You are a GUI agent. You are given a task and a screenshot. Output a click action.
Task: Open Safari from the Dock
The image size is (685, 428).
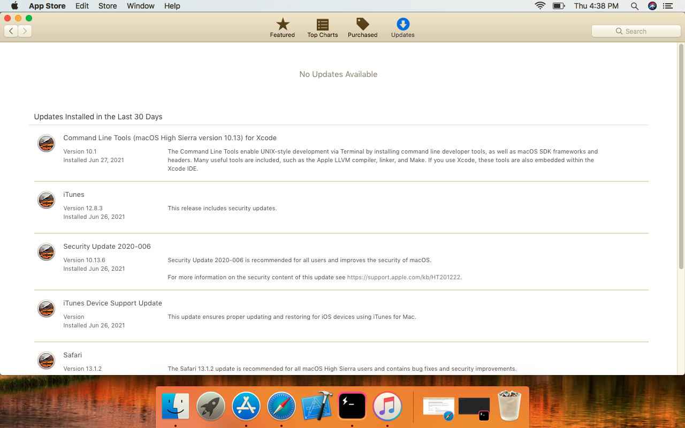[x=281, y=406]
